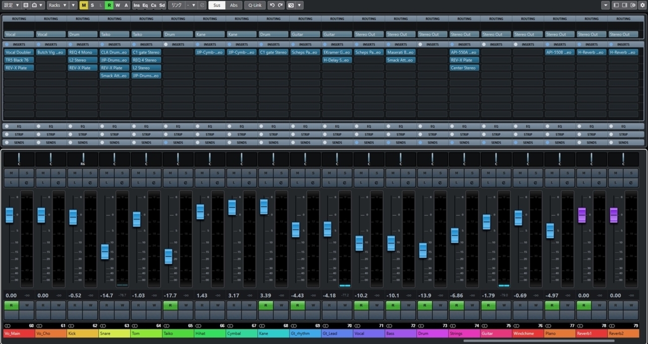Click the redo arrow in the toolbar

tap(280, 5)
